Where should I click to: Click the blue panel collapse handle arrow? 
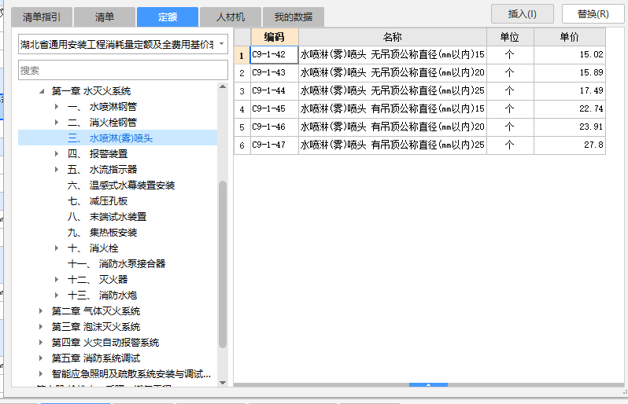pos(428,385)
